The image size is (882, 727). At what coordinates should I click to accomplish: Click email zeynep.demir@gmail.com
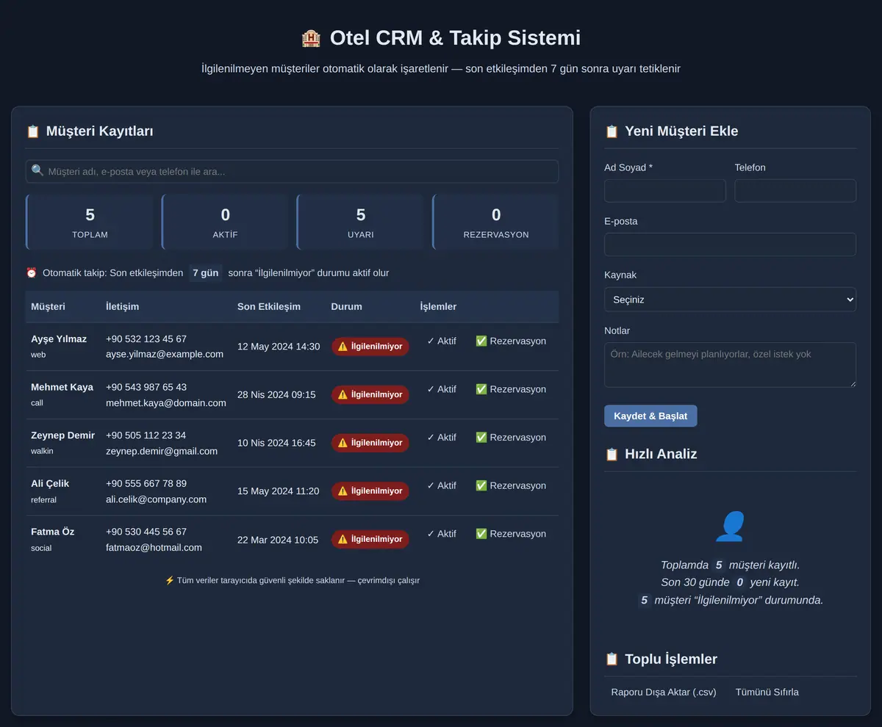[162, 451]
